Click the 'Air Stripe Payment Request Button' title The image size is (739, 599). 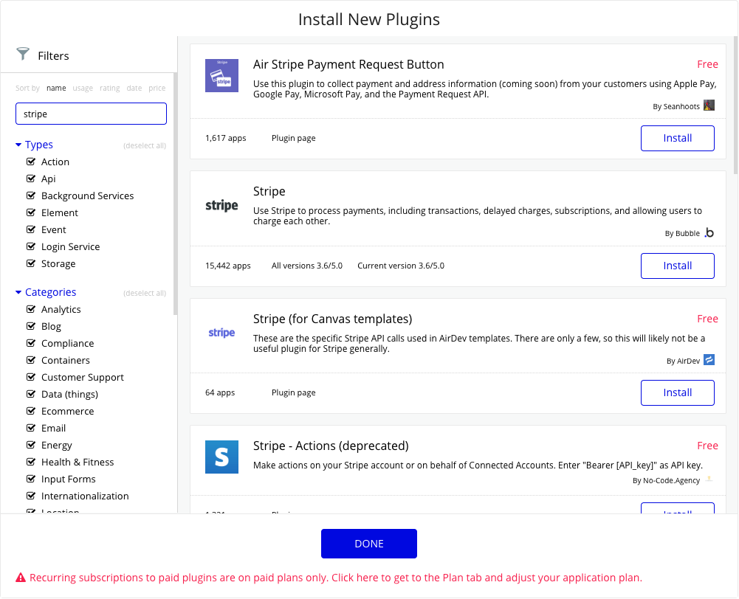pos(348,64)
